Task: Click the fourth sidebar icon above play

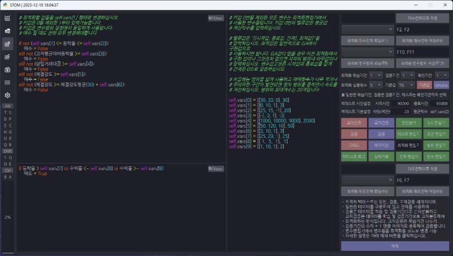Action: [8, 57]
